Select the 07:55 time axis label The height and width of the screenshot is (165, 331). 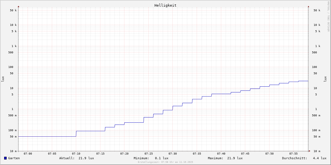point(293,154)
